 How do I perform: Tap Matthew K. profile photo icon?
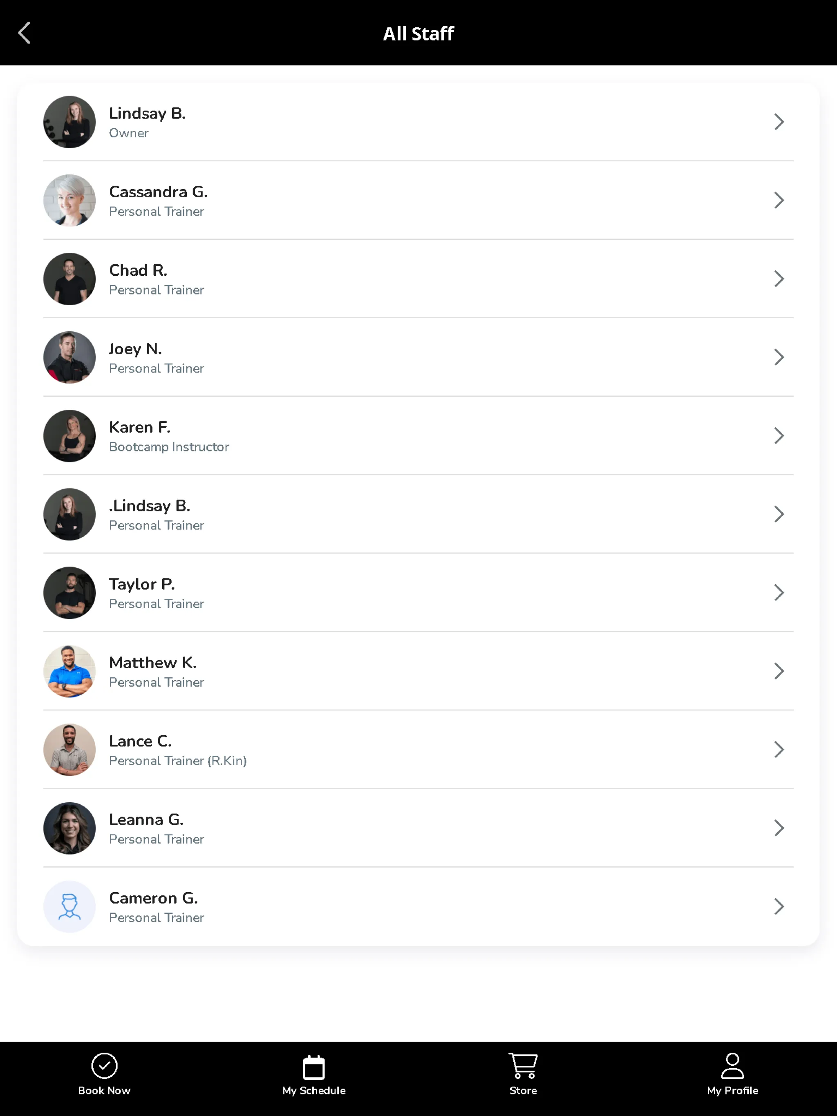[x=69, y=670]
